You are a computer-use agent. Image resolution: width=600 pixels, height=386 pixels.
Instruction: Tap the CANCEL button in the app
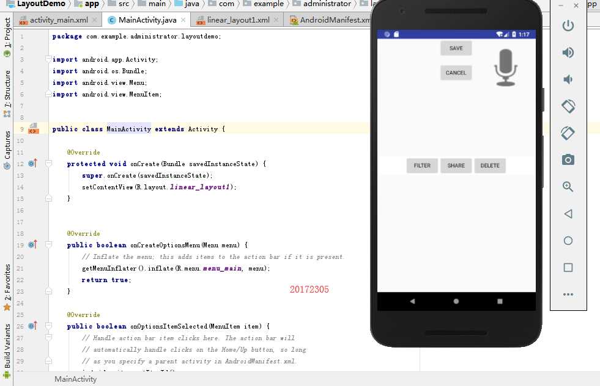(456, 73)
